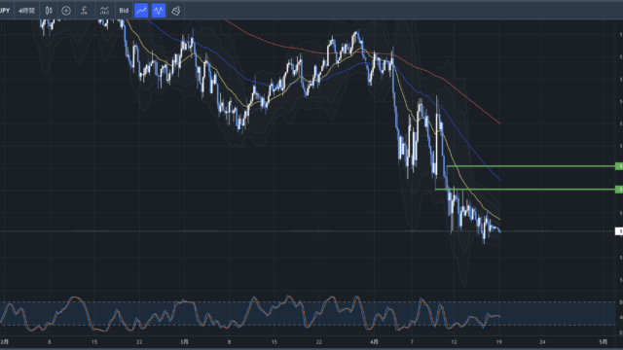Click the 3月 date label on time axis
This screenshot has width=623, height=350.
point(184,341)
